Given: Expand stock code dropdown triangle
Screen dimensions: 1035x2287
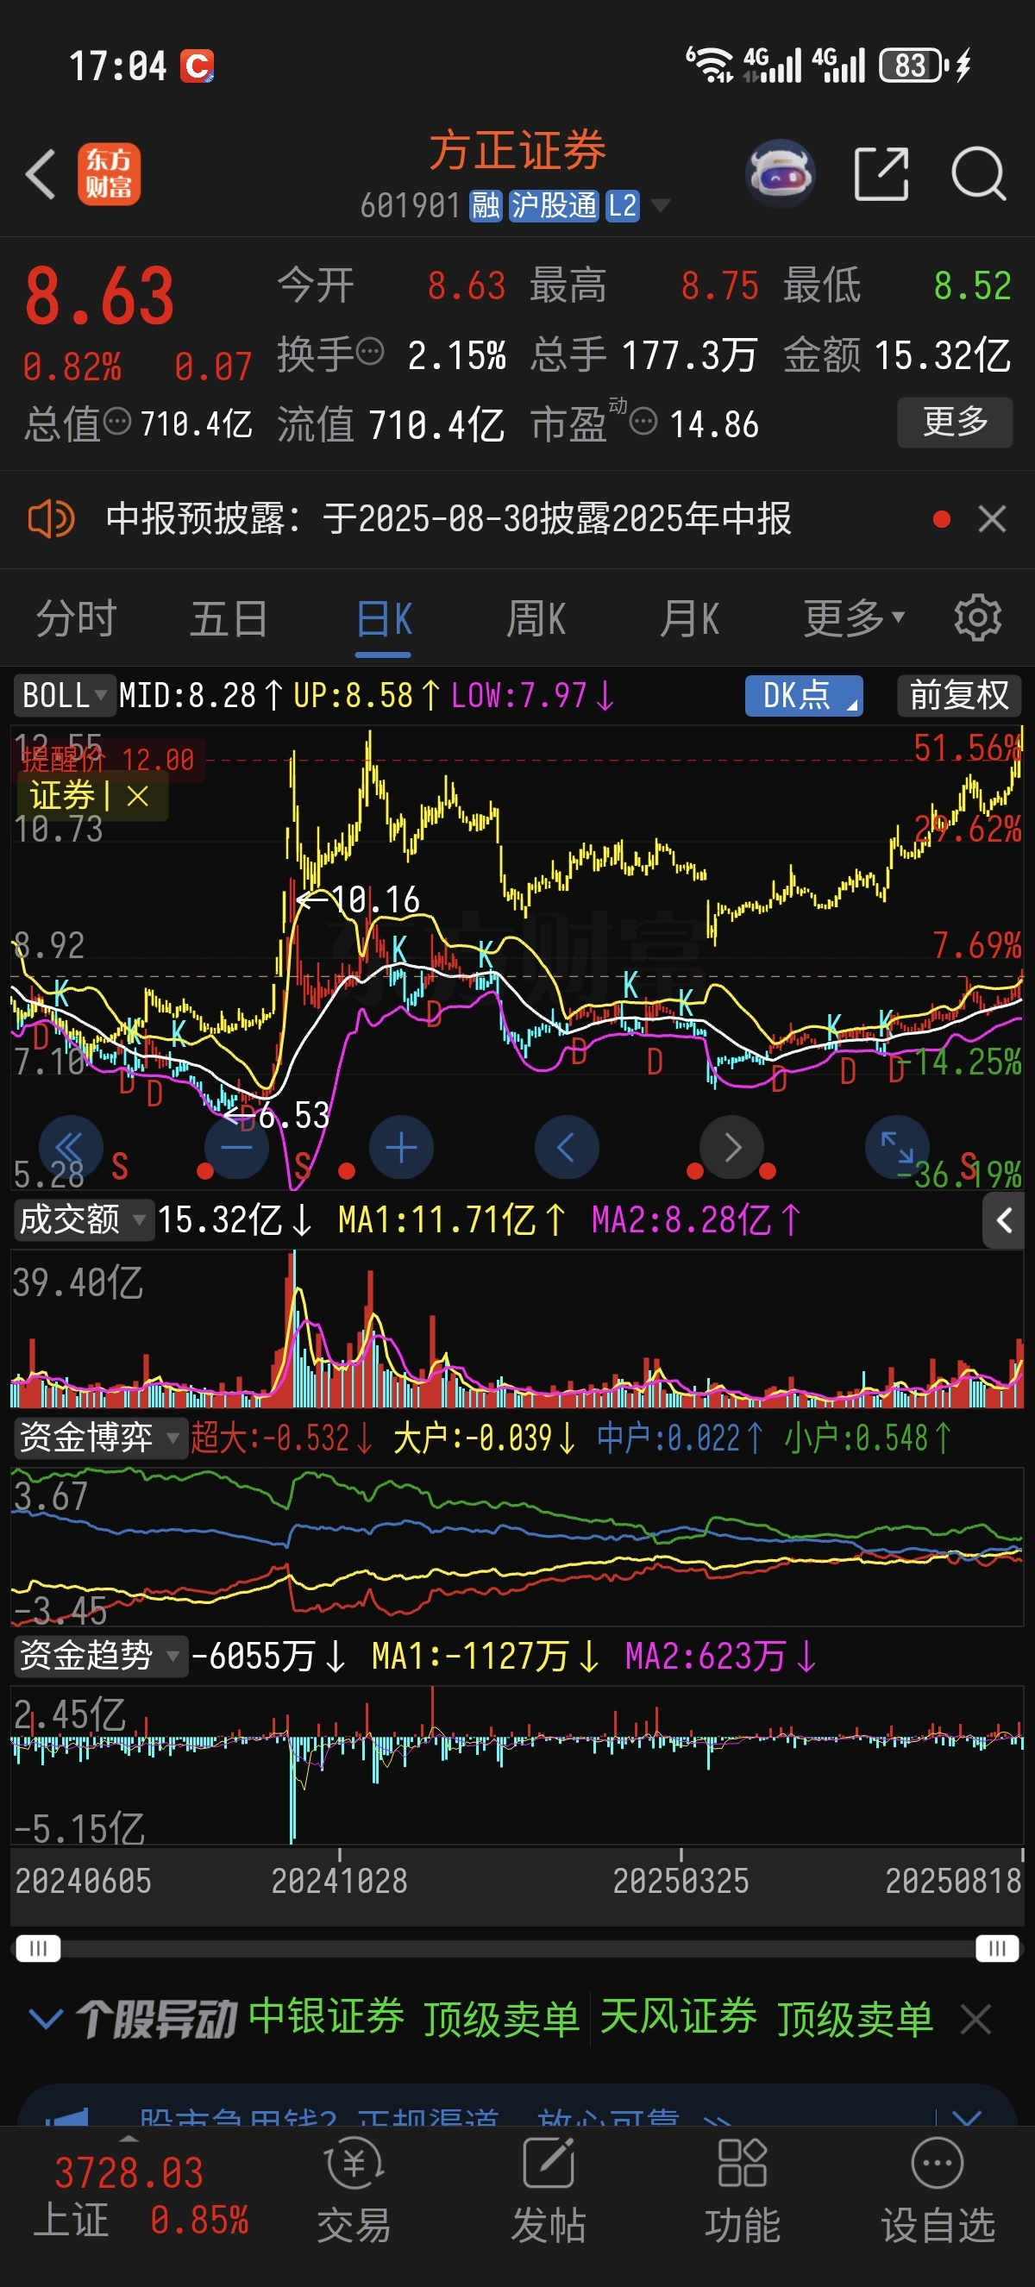Looking at the screenshot, I should point(660,206).
